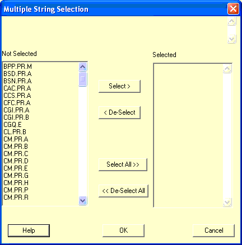242x245 pixels.
Task: Click the Select > button
Action: (x=119, y=86)
